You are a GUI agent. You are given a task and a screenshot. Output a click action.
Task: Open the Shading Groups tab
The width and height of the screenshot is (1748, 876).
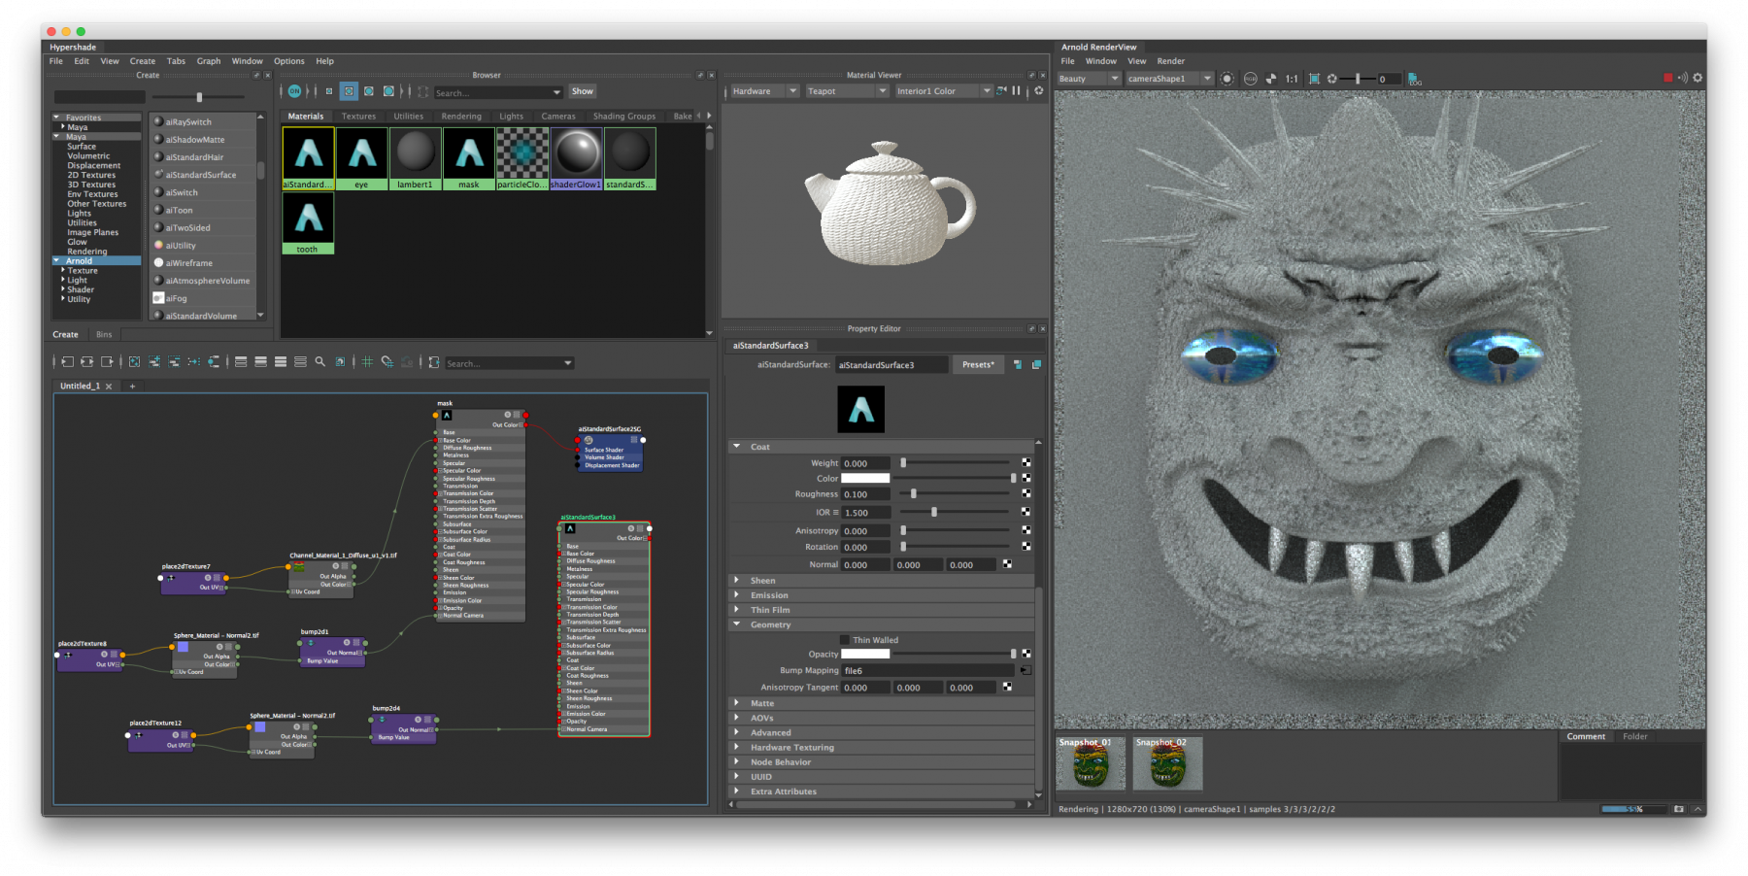click(x=624, y=117)
